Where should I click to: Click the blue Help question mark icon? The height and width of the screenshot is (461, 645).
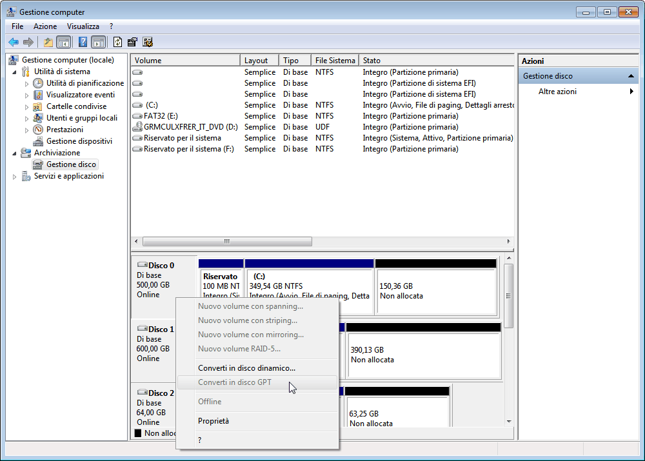point(83,43)
